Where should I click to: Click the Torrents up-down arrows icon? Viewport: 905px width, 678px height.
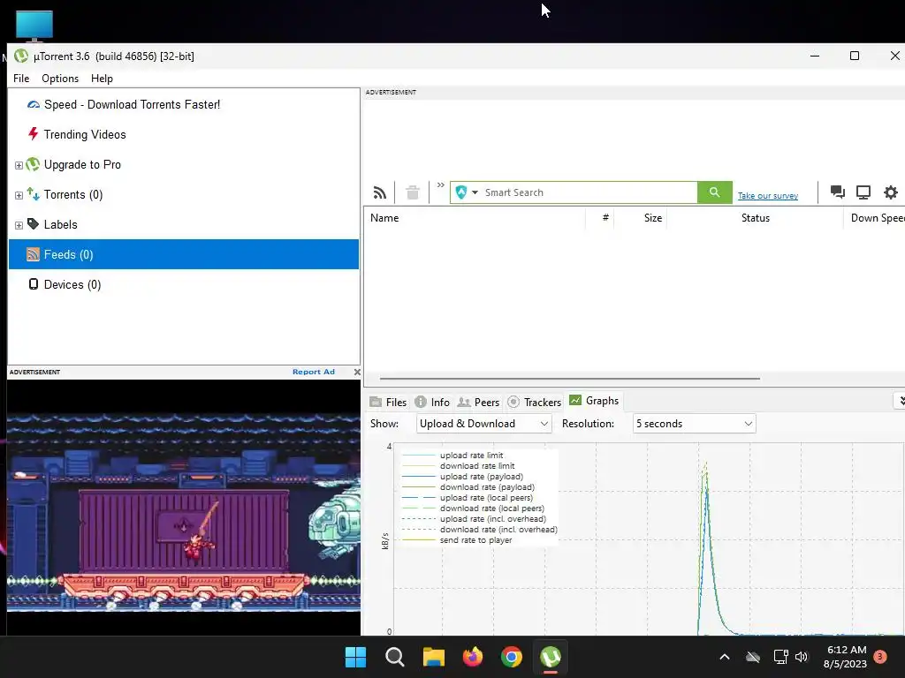(x=33, y=194)
